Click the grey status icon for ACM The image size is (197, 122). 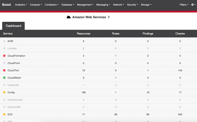[x=4, y=41]
